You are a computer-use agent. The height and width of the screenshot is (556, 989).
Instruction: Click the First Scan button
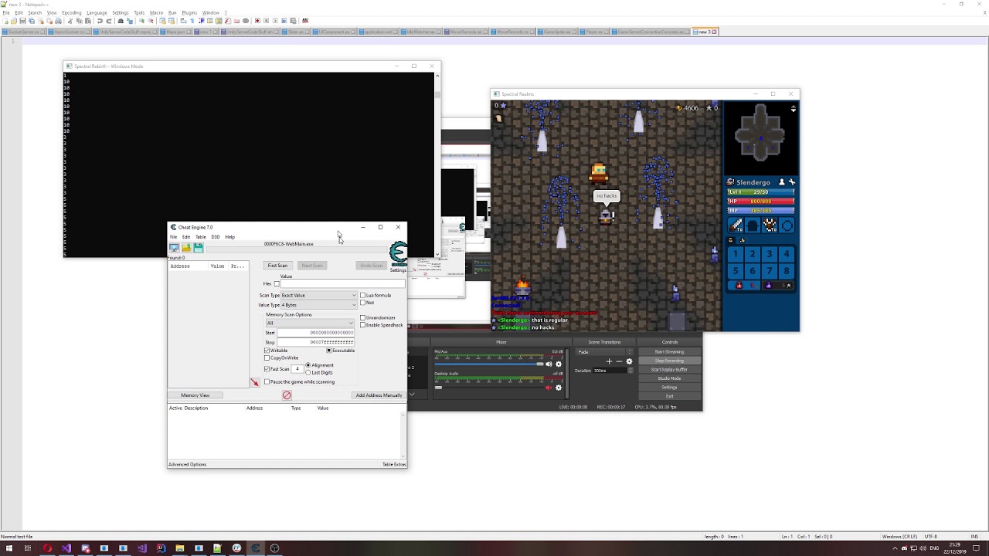(x=277, y=266)
